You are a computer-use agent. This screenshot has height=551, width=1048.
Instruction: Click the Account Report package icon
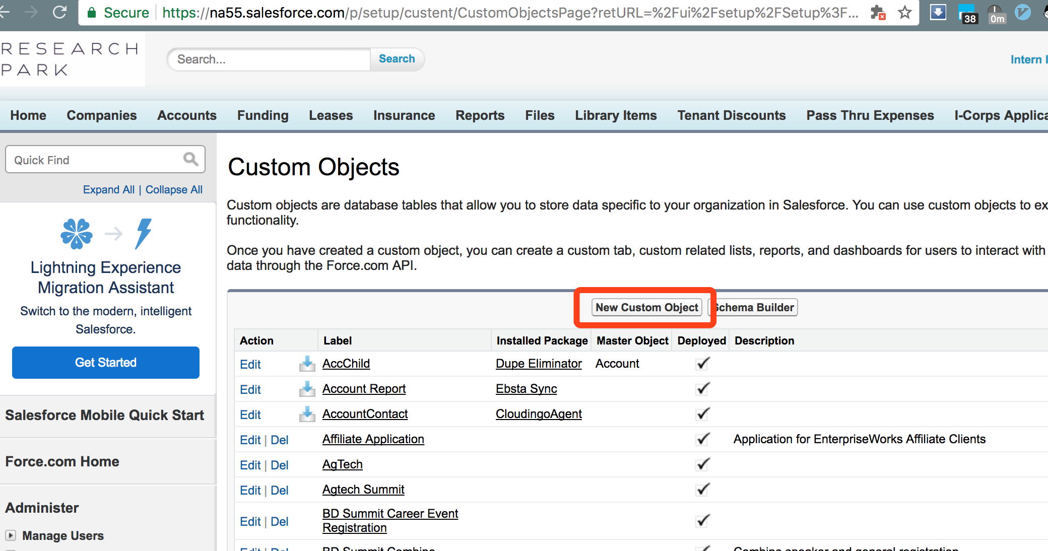[307, 389]
